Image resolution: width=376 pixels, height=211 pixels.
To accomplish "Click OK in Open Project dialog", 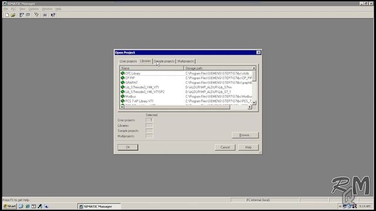I will (x=128, y=147).
